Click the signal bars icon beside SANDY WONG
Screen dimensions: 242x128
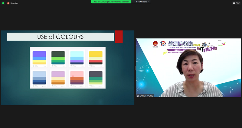138,96
